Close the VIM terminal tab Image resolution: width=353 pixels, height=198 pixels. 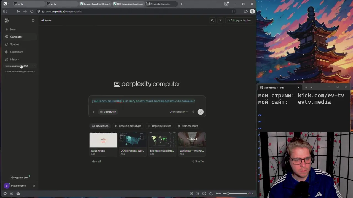tap(298, 87)
